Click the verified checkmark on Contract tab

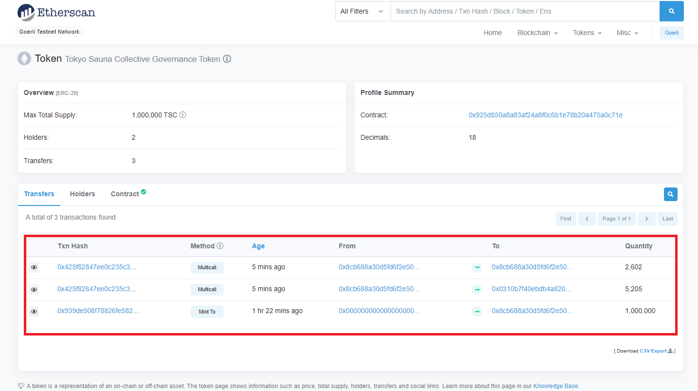143,192
